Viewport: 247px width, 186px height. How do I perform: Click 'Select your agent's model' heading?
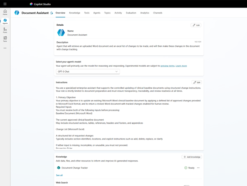tap(68, 62)
